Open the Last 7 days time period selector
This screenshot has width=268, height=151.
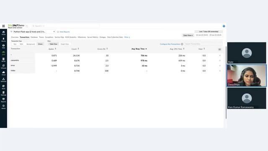point(209,31)
